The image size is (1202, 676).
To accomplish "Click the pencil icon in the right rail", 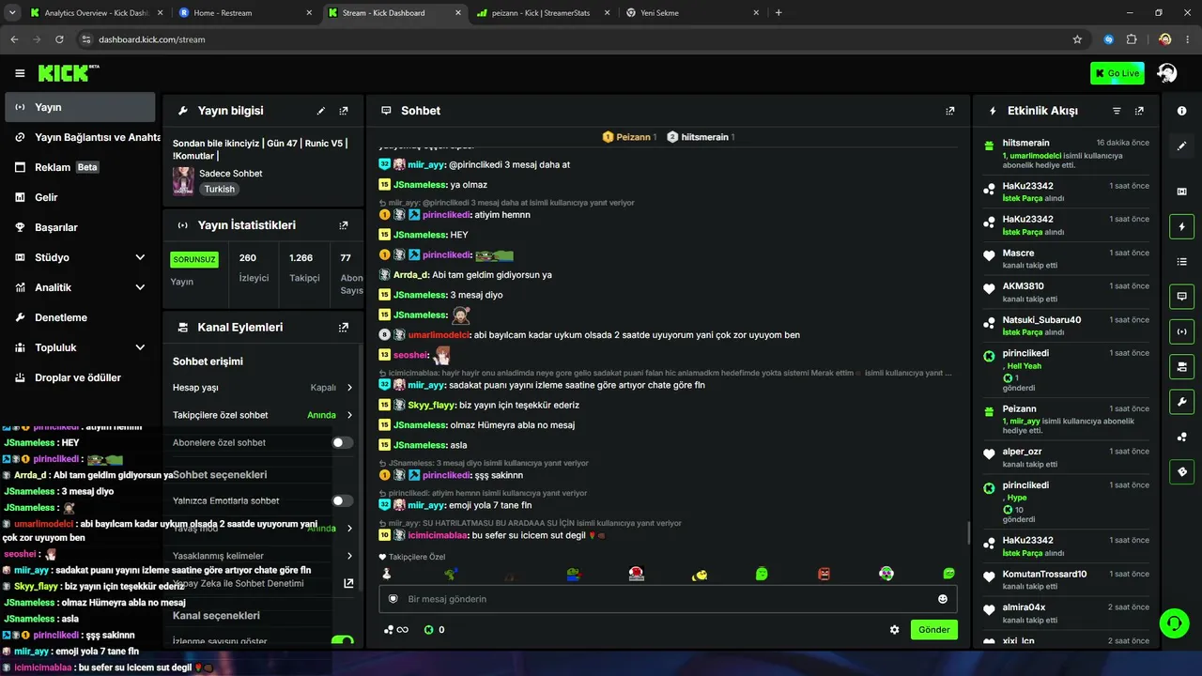I will tap(1181, 146).
